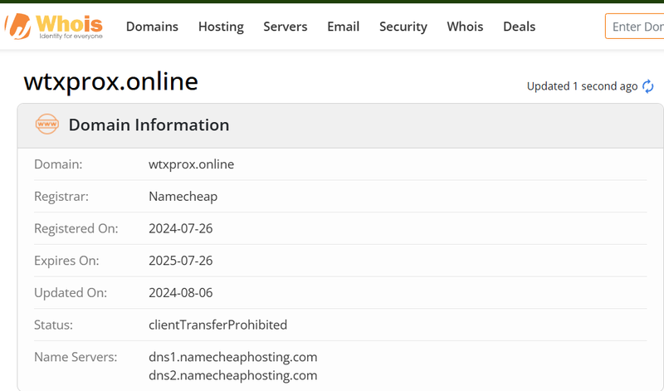Select name server dns2.namecheaphosting.com
The image size is (664, 391).
pyautogui.click(x=233, y=375)
